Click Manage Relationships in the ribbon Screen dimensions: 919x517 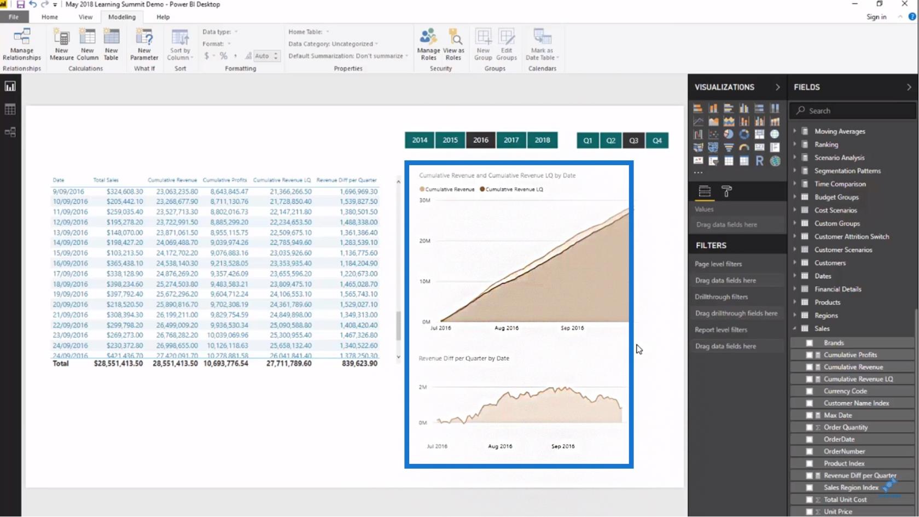[22, 44]
